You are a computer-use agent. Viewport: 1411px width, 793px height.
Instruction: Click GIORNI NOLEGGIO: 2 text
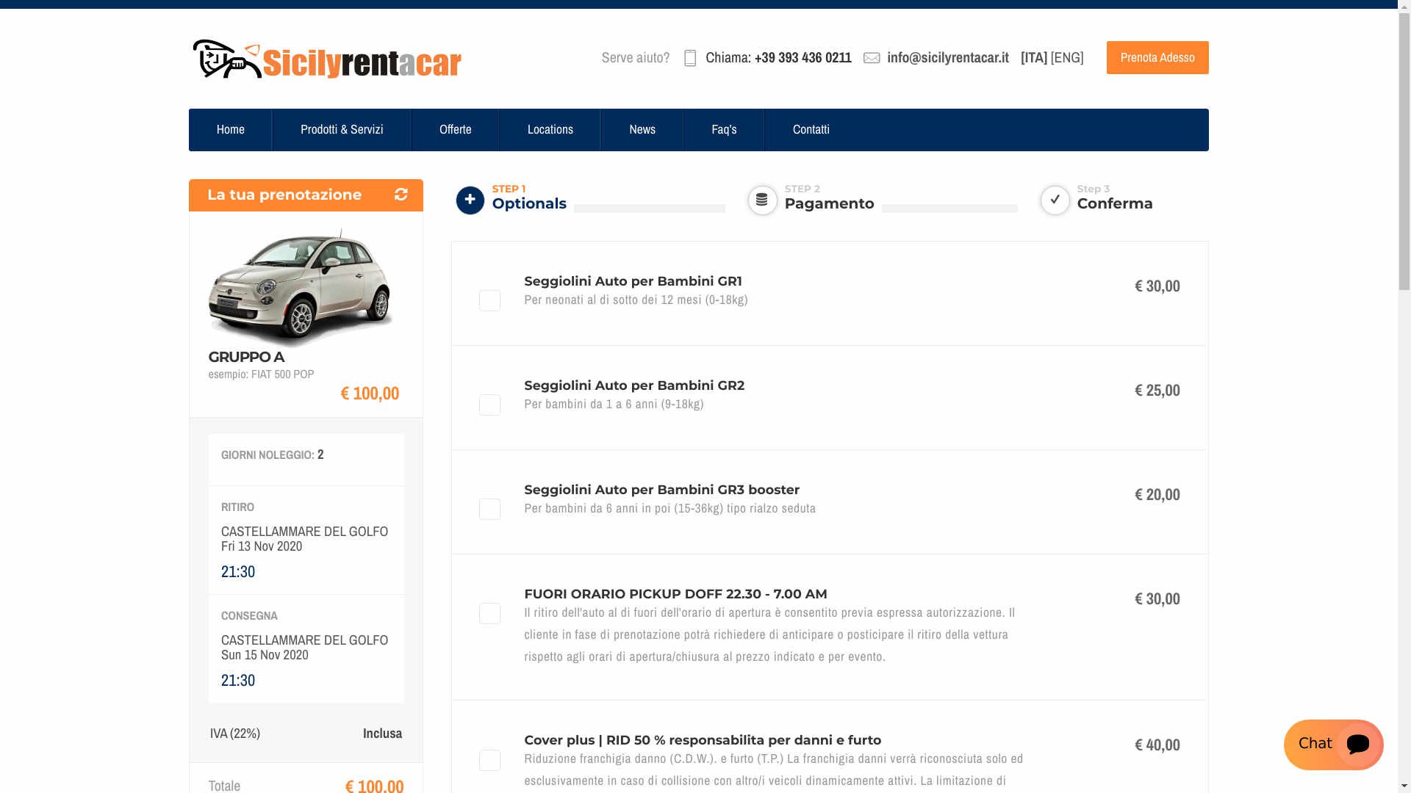click(x=273, y=455)
